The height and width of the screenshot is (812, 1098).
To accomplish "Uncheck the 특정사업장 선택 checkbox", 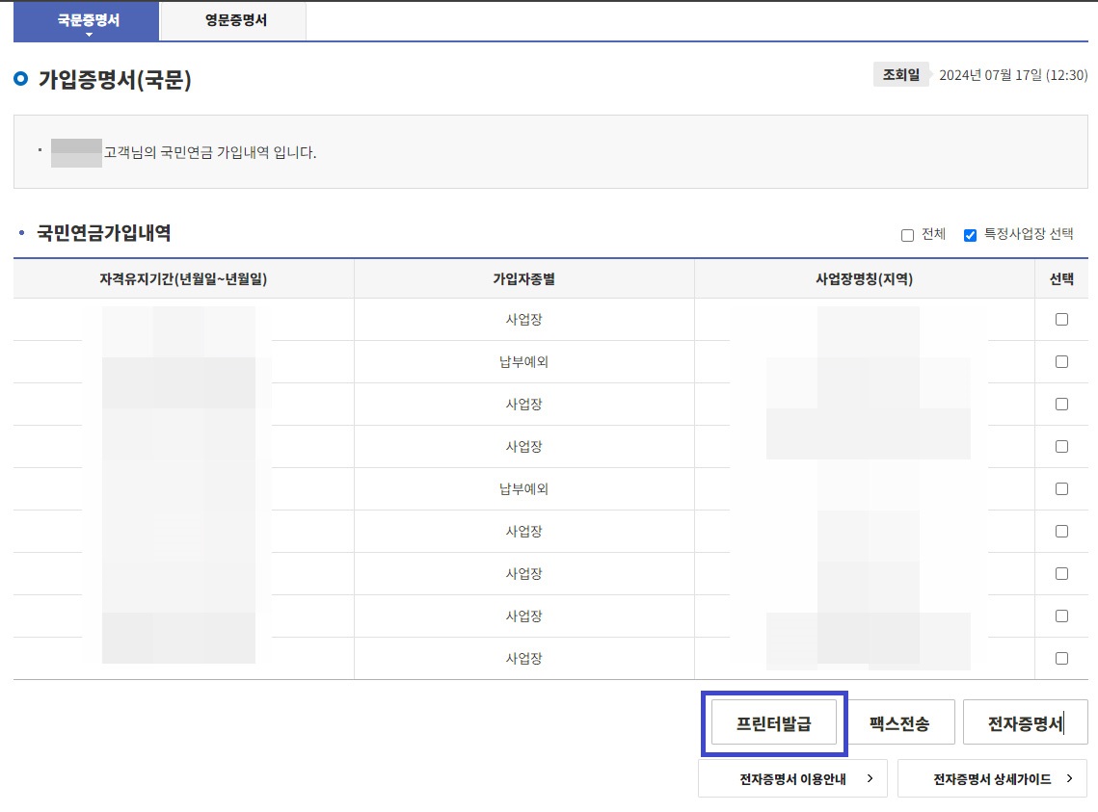I will (x=969, y=234).
